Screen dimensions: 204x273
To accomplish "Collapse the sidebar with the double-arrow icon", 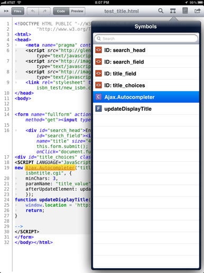I will [6, 11].
